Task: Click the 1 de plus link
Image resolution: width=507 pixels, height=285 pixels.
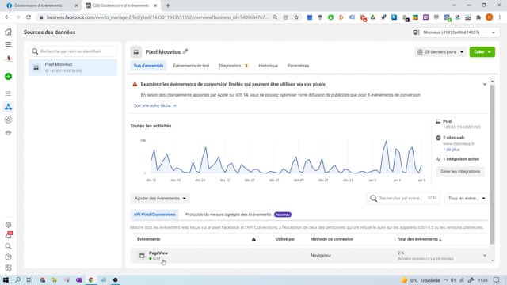Action: point(451,150)
